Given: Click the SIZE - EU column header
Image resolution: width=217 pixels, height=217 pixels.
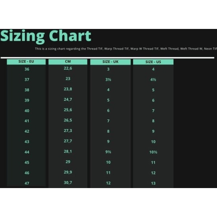Looking at the screenshot, I should pyautogui.click(x=26, y=61).
